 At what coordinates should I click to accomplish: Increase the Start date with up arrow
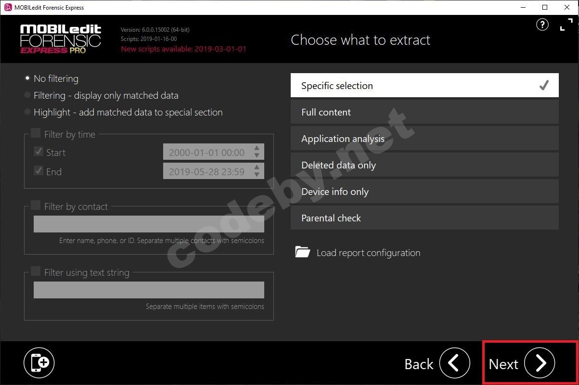click(257, 148)
